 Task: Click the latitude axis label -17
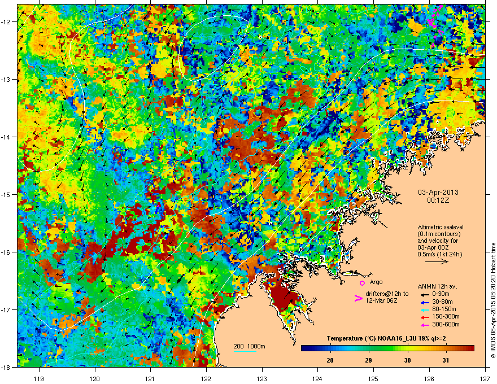[x=6, y=309]
